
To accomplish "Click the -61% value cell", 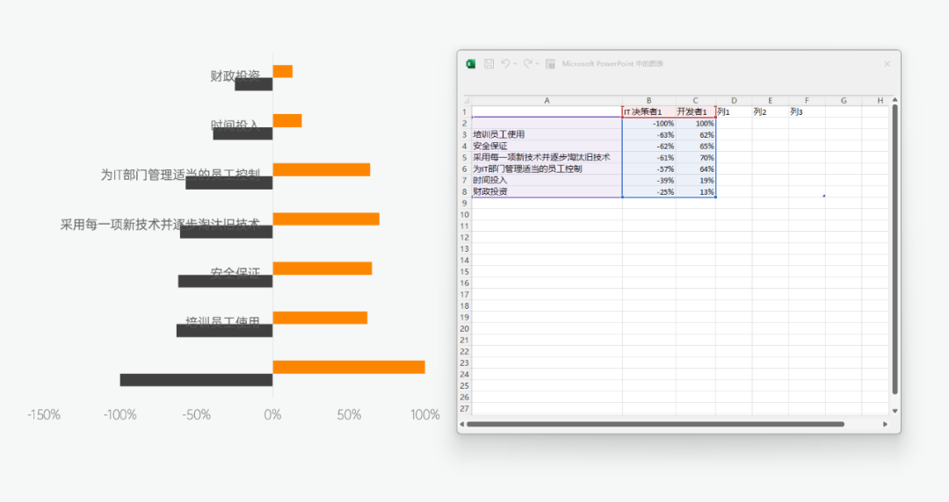I will pos(648,157).
